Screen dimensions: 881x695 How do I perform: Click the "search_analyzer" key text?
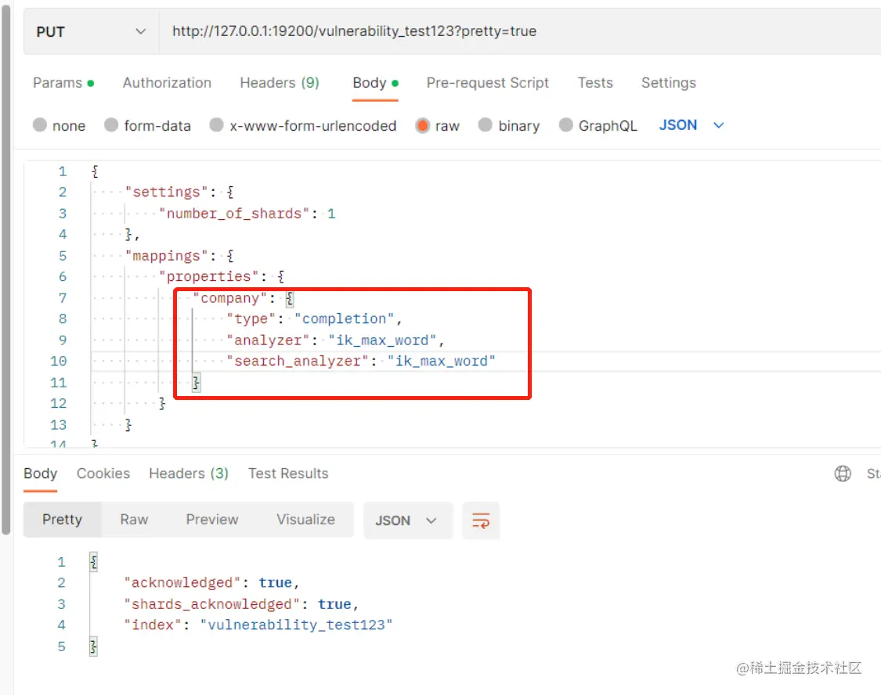298,361
